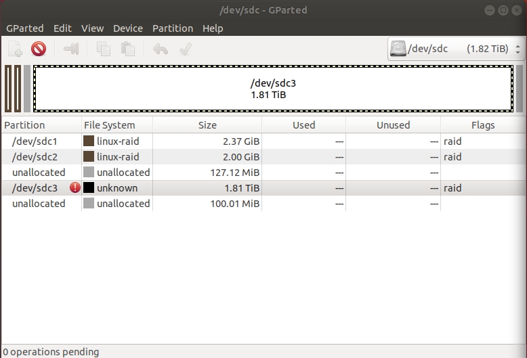Image resolution: width=527 pixels, height=358 pixels.
Task: Click the Size column header
Action: (x=207, y=125)
